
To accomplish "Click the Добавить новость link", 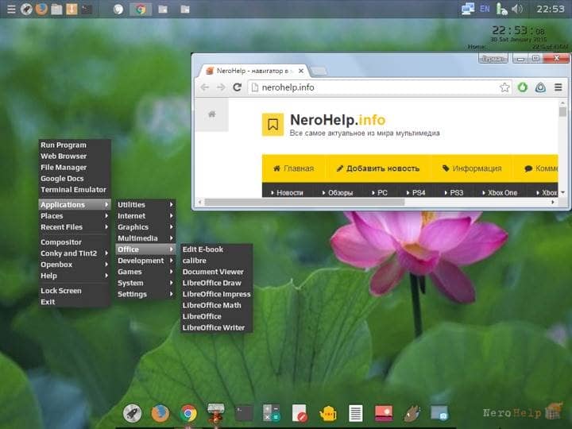I will coord(378,168).
